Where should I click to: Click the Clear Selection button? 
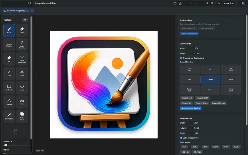(206, 29)
